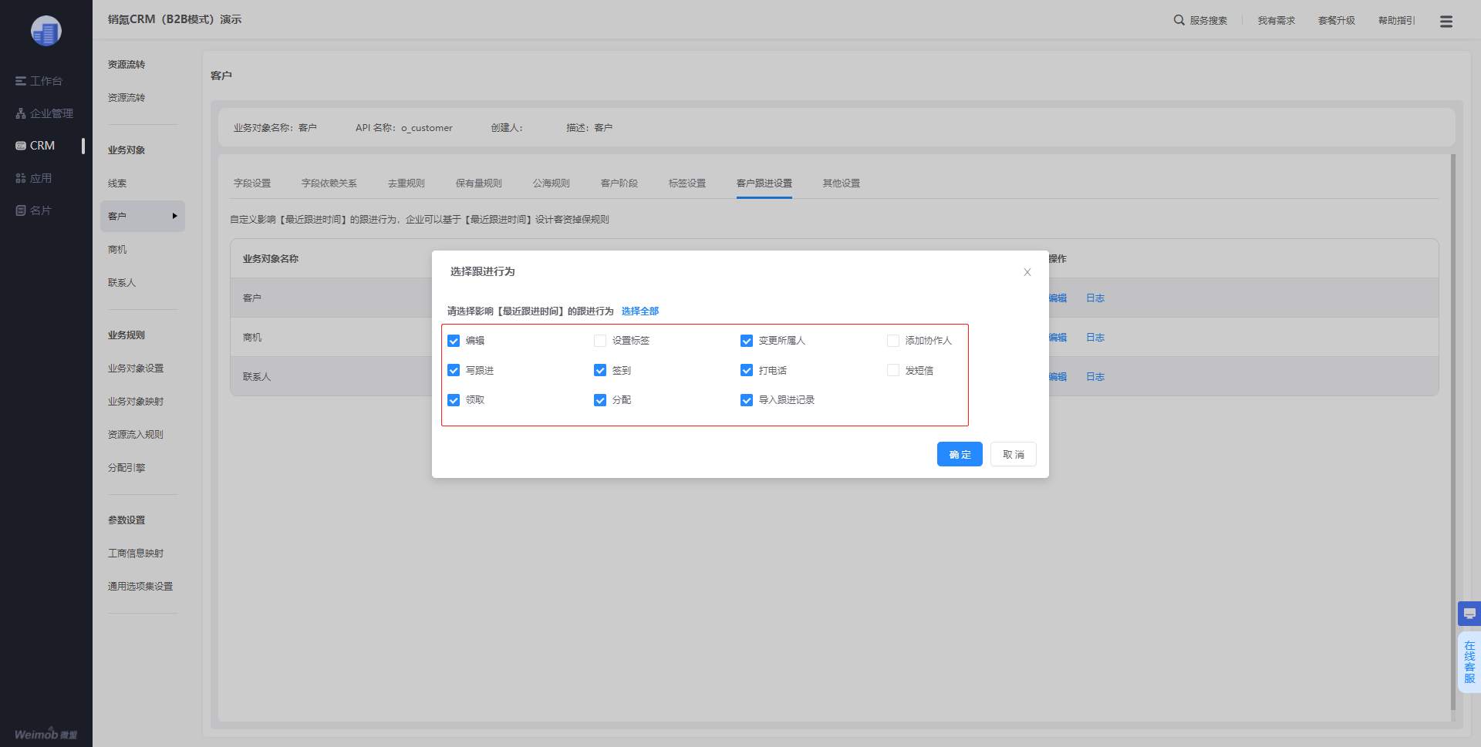The width and height of the screenshot is (1481, 747).
Task: Uncheck the 分配 checkbox
Action: coord(600,400)
